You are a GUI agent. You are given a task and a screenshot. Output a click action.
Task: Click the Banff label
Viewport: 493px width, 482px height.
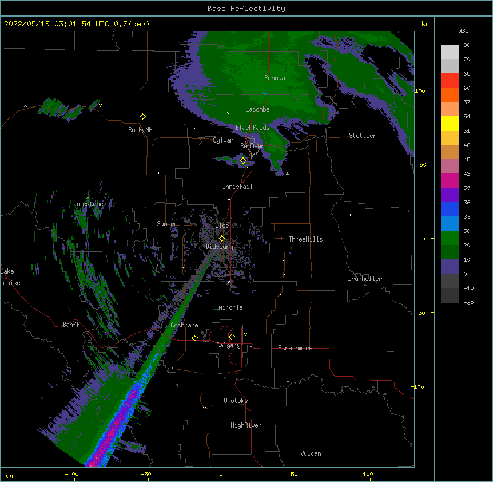click(x=71, y=325)
